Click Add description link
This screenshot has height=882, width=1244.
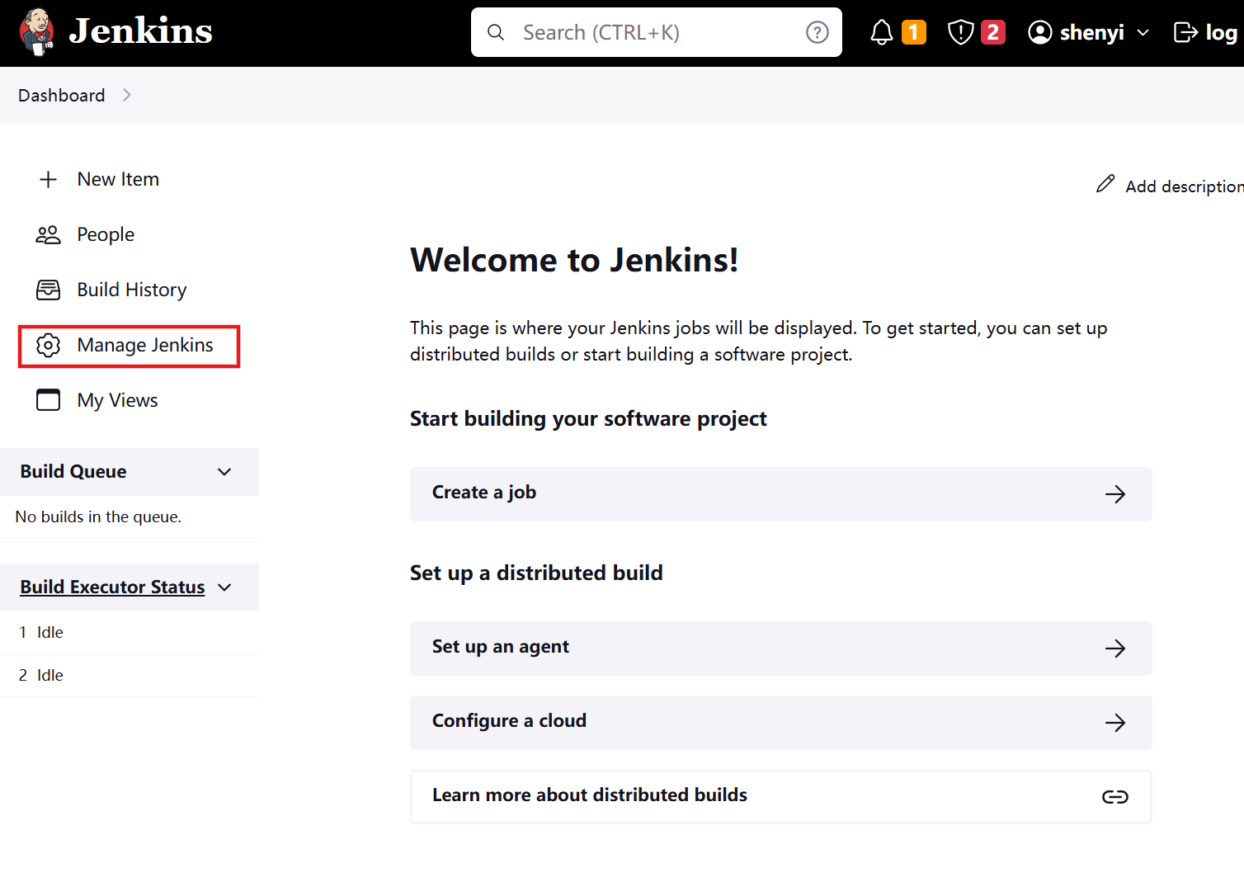(x=1185, y=186)
